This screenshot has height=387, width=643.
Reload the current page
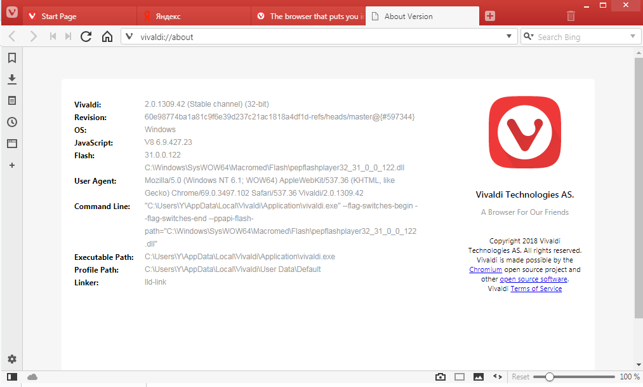[86, 36]
